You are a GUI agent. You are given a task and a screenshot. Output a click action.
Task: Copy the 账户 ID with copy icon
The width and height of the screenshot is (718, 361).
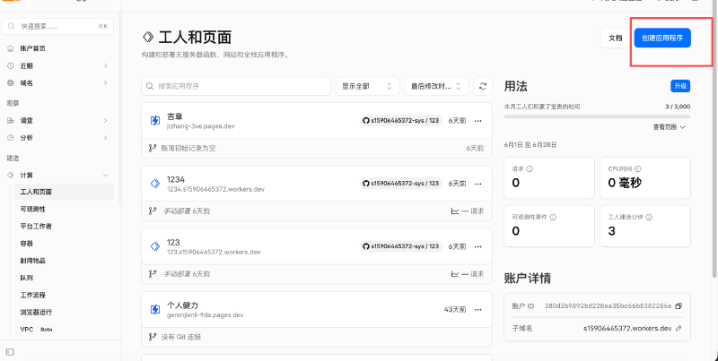[x=679, y=305]
